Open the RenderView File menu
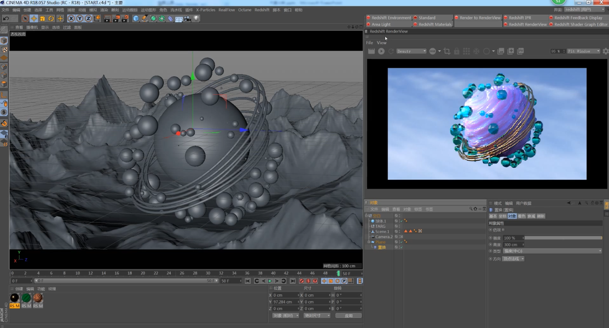The width and height of the screenshot is (609, 328). click(369, 43)
